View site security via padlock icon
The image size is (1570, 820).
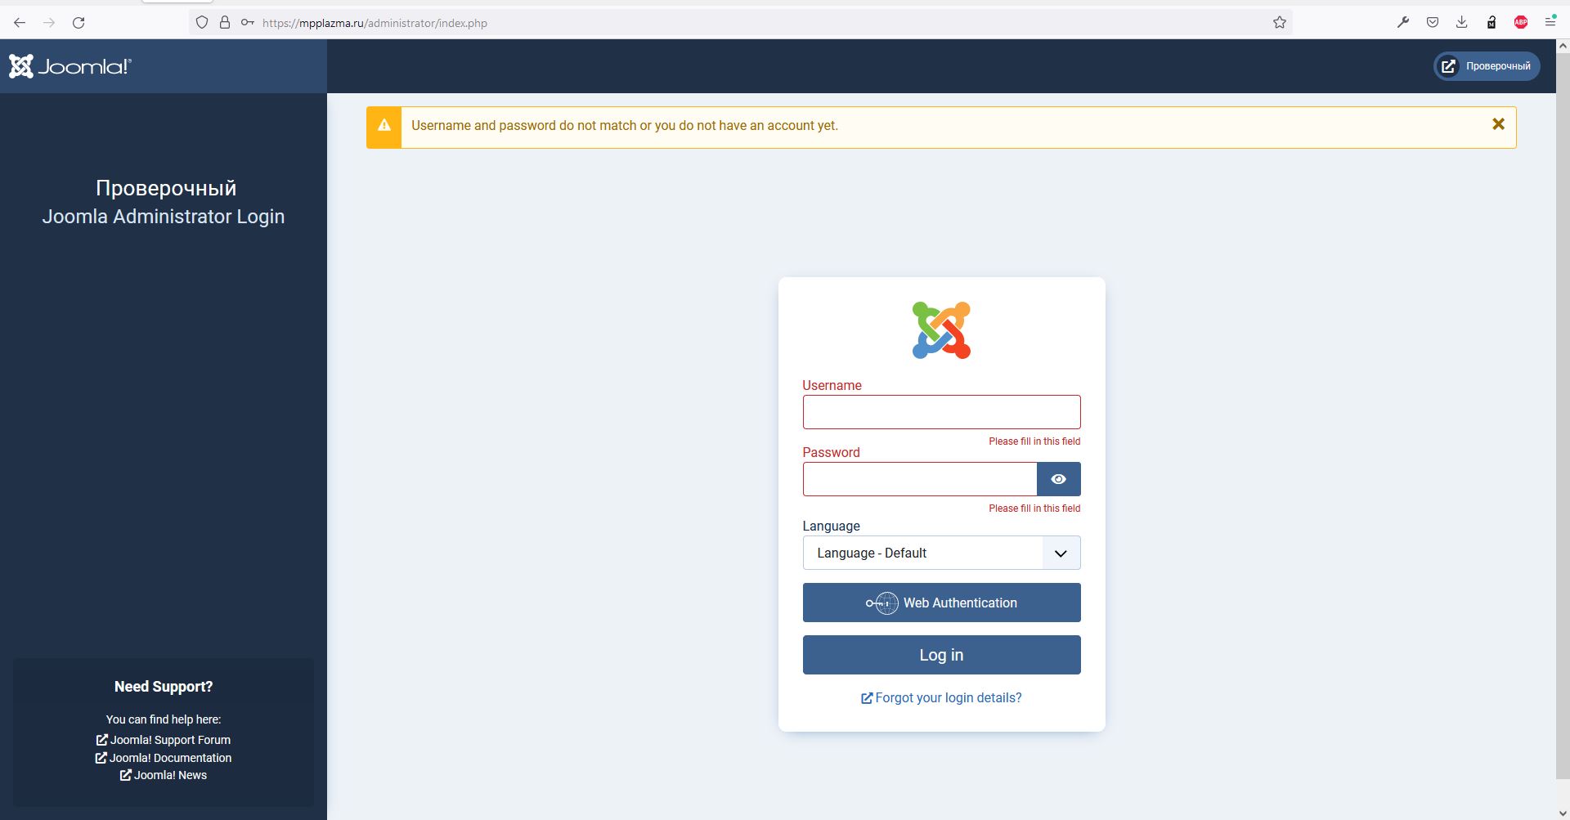225,23
